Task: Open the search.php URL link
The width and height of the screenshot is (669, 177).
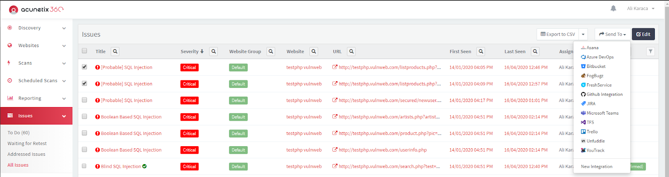Action: pos(389,166)
